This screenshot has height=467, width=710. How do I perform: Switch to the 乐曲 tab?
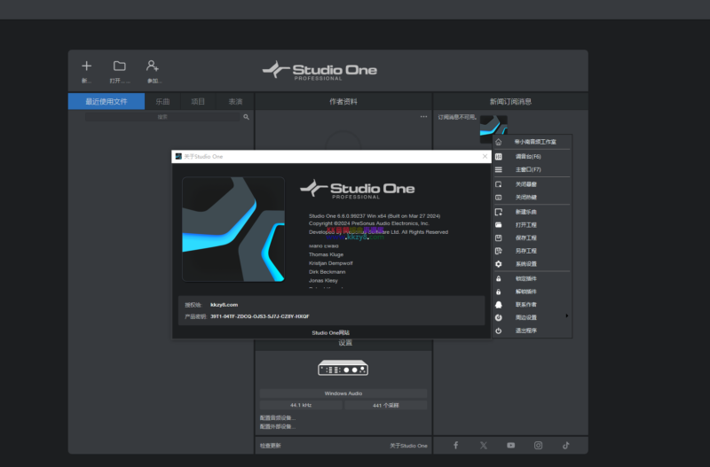(x=162, y=101)
